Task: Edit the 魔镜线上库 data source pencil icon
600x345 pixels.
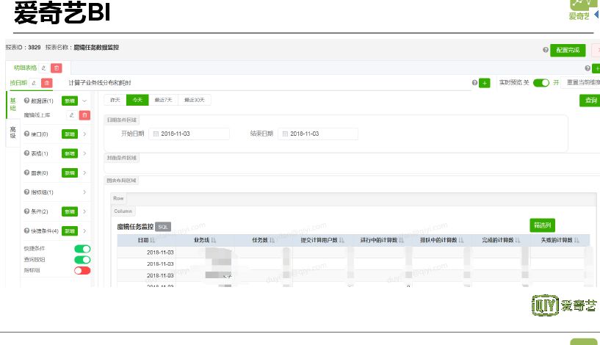Action: coord(71,115)
